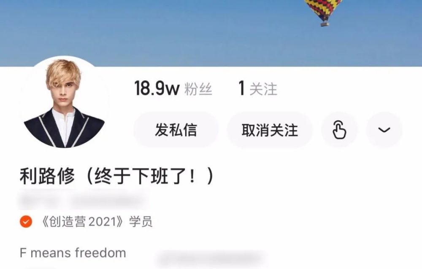This screenshot has width=422, height=269.
Task: Click the orange verified badge icon
Action: pos(26,221)
